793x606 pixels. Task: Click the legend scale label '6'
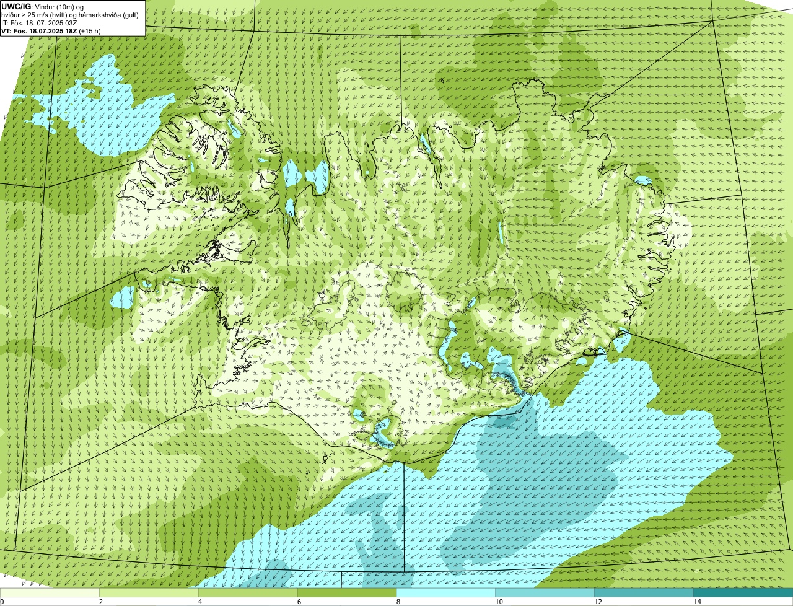pyautogui.click(x=299, y=602)
